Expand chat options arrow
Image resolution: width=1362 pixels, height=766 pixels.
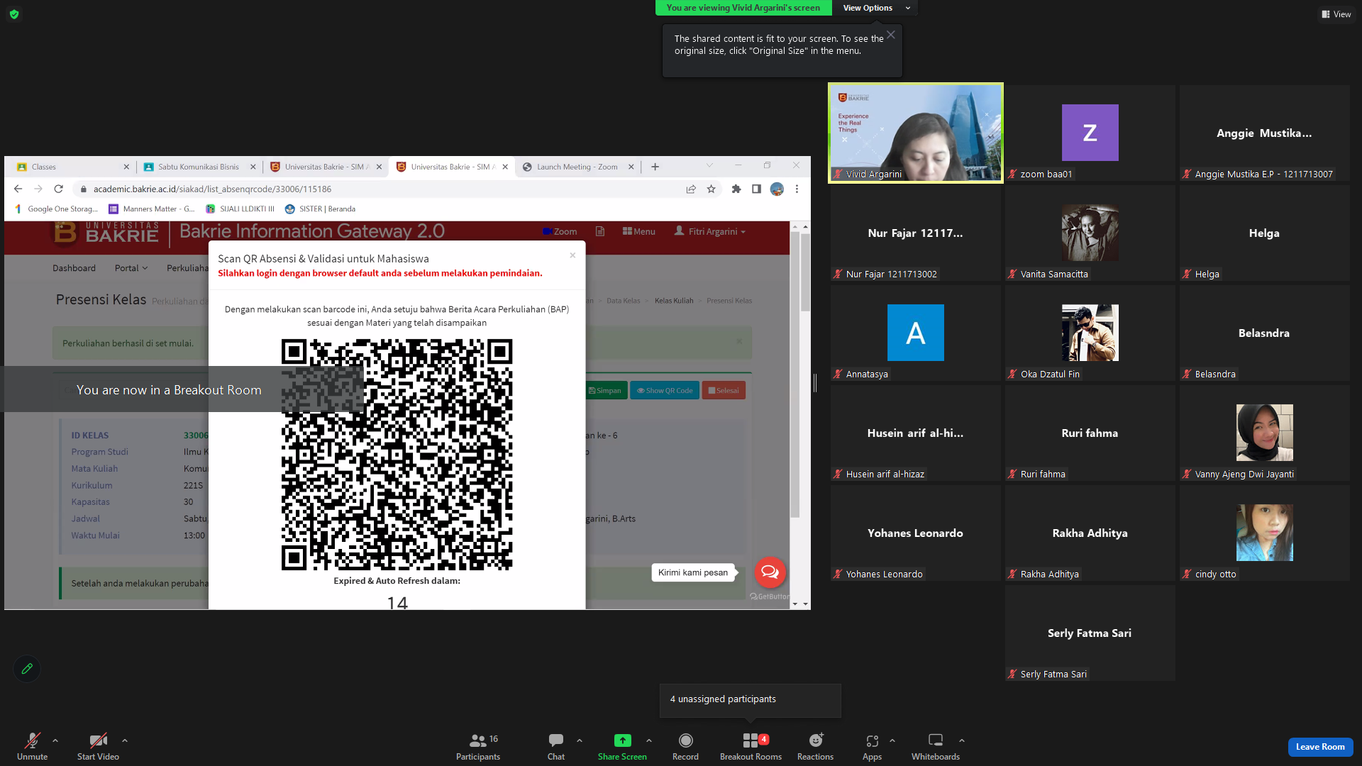pyautogui.click(x=580, y=740)
